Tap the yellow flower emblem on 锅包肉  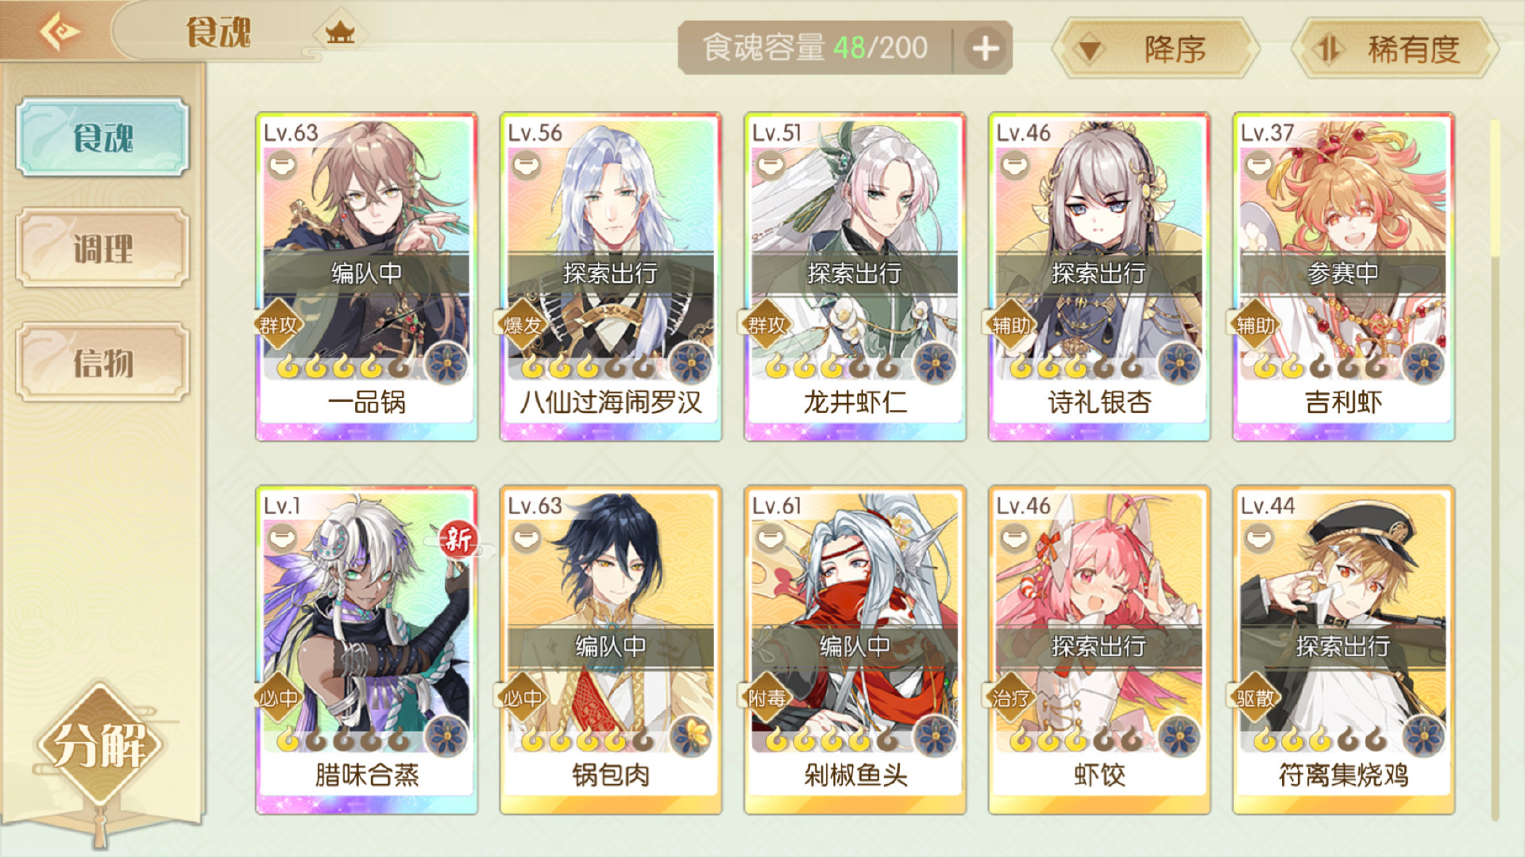point(691,736)
